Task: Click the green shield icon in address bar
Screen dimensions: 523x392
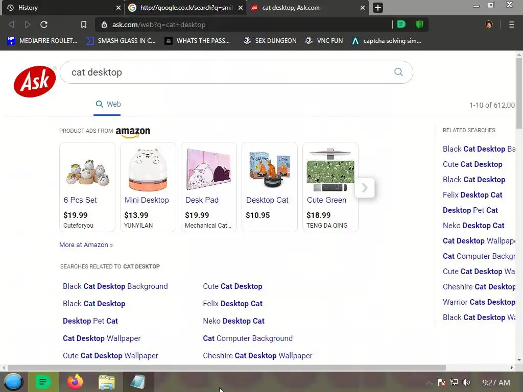Action: tap(419, 24)
